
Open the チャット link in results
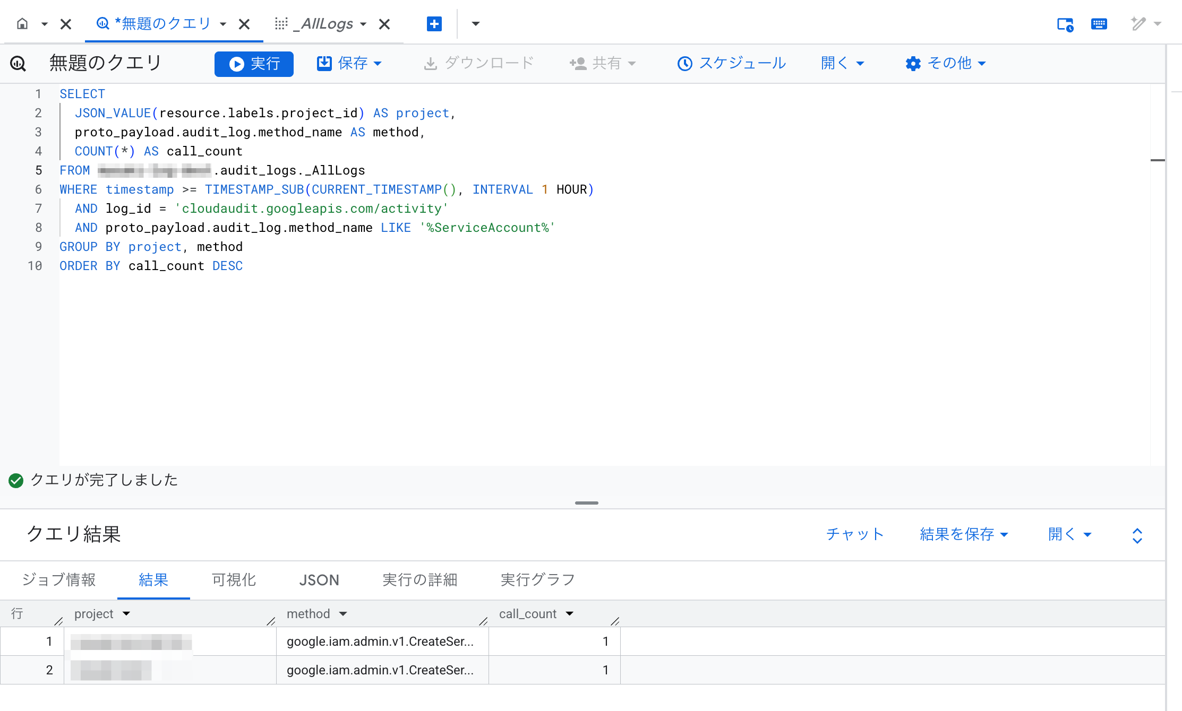(x=855, y=534)
